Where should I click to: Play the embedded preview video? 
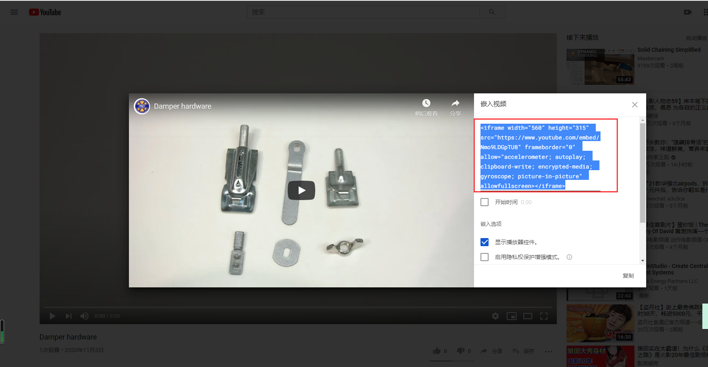coord(301,190)
